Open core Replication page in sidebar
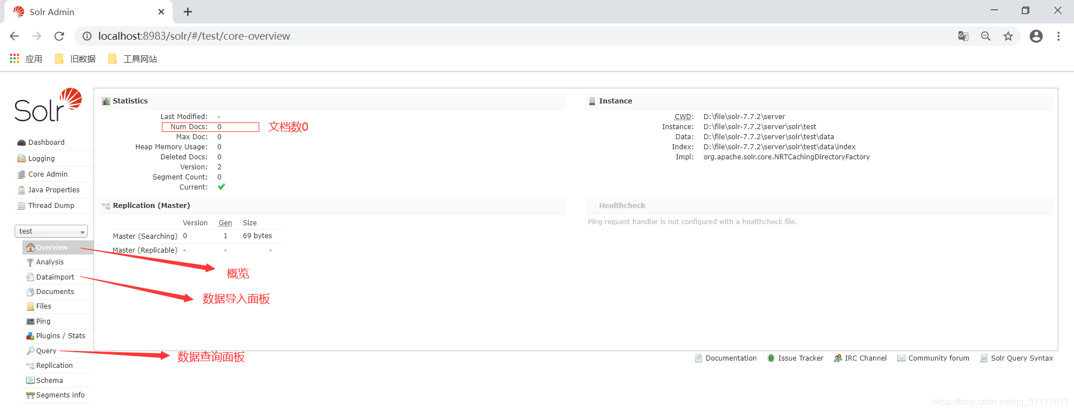Image resolution: width=1074 pixels, height=412 pixels. (x=54, y=366)
